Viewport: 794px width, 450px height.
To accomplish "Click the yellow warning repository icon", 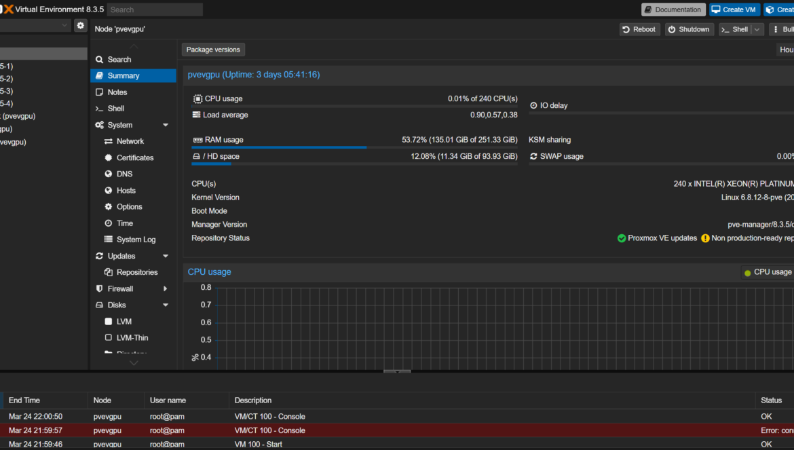I will coord(705,238).
